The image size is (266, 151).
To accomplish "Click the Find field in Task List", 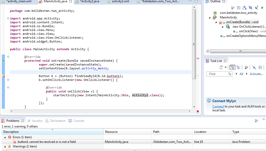I will click(219, 74).
